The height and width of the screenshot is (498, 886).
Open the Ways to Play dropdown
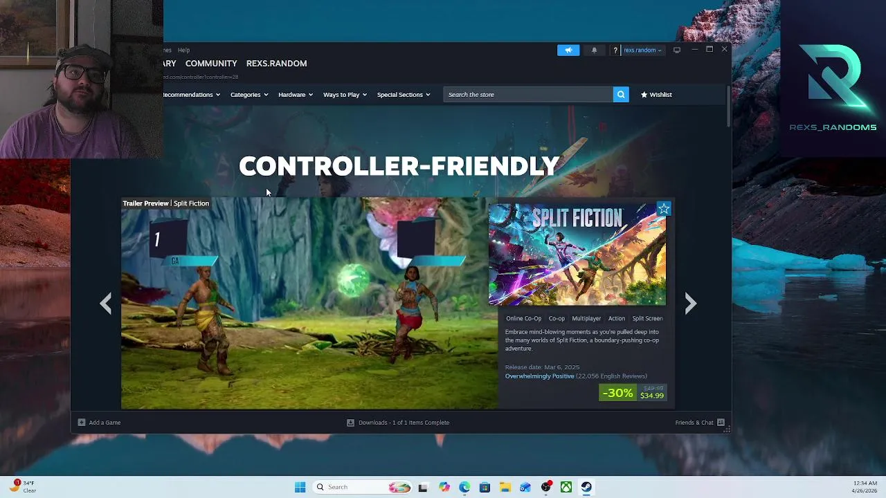[x=345, y=95]
